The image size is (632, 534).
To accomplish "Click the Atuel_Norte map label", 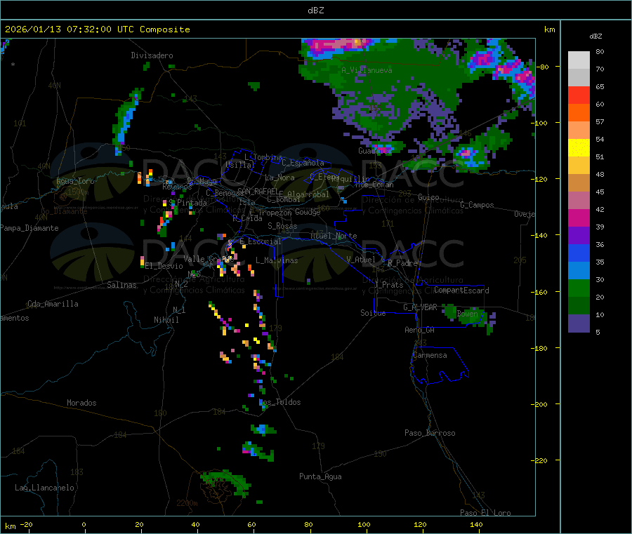I will click(334, 236).
